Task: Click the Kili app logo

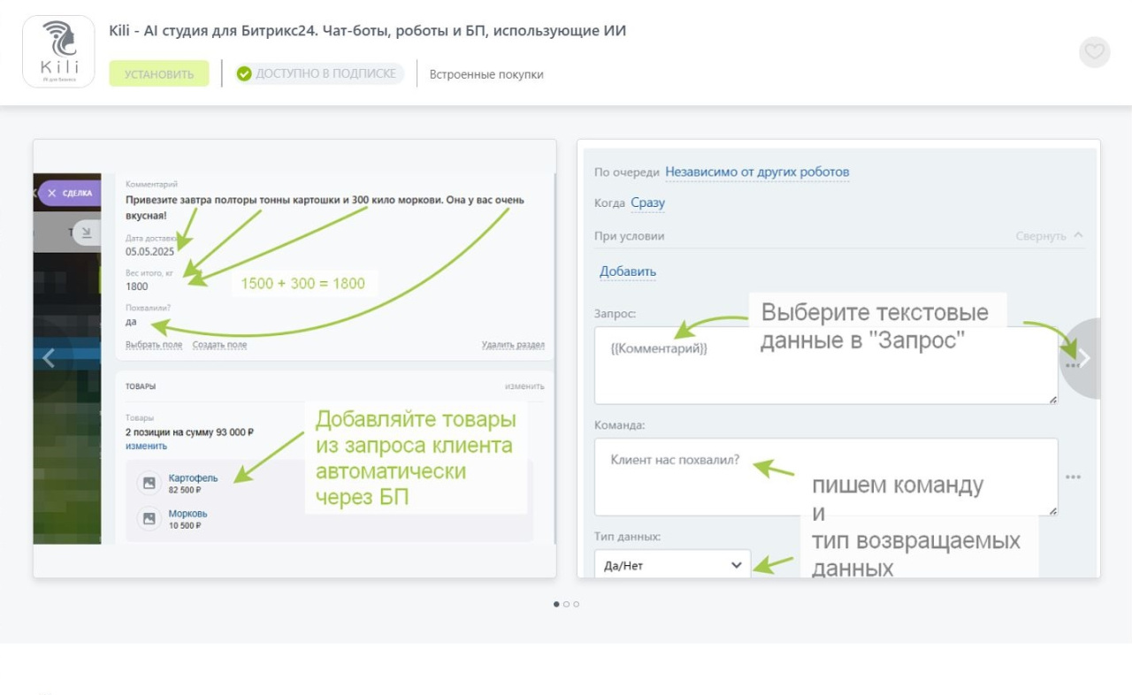Action: tap(58, 51)
